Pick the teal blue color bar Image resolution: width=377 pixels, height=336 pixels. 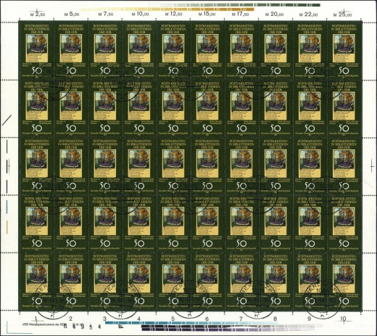coord(191,323)
